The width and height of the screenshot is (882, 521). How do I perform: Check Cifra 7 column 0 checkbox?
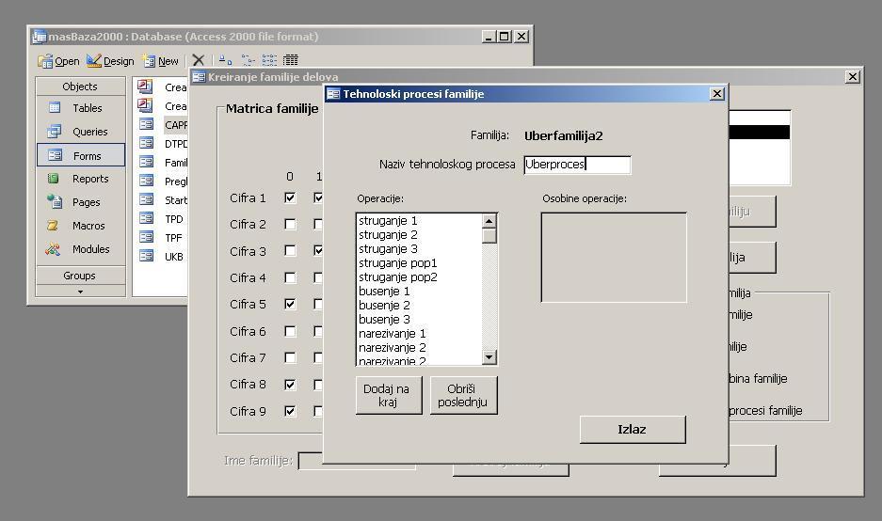click(290, 357)
